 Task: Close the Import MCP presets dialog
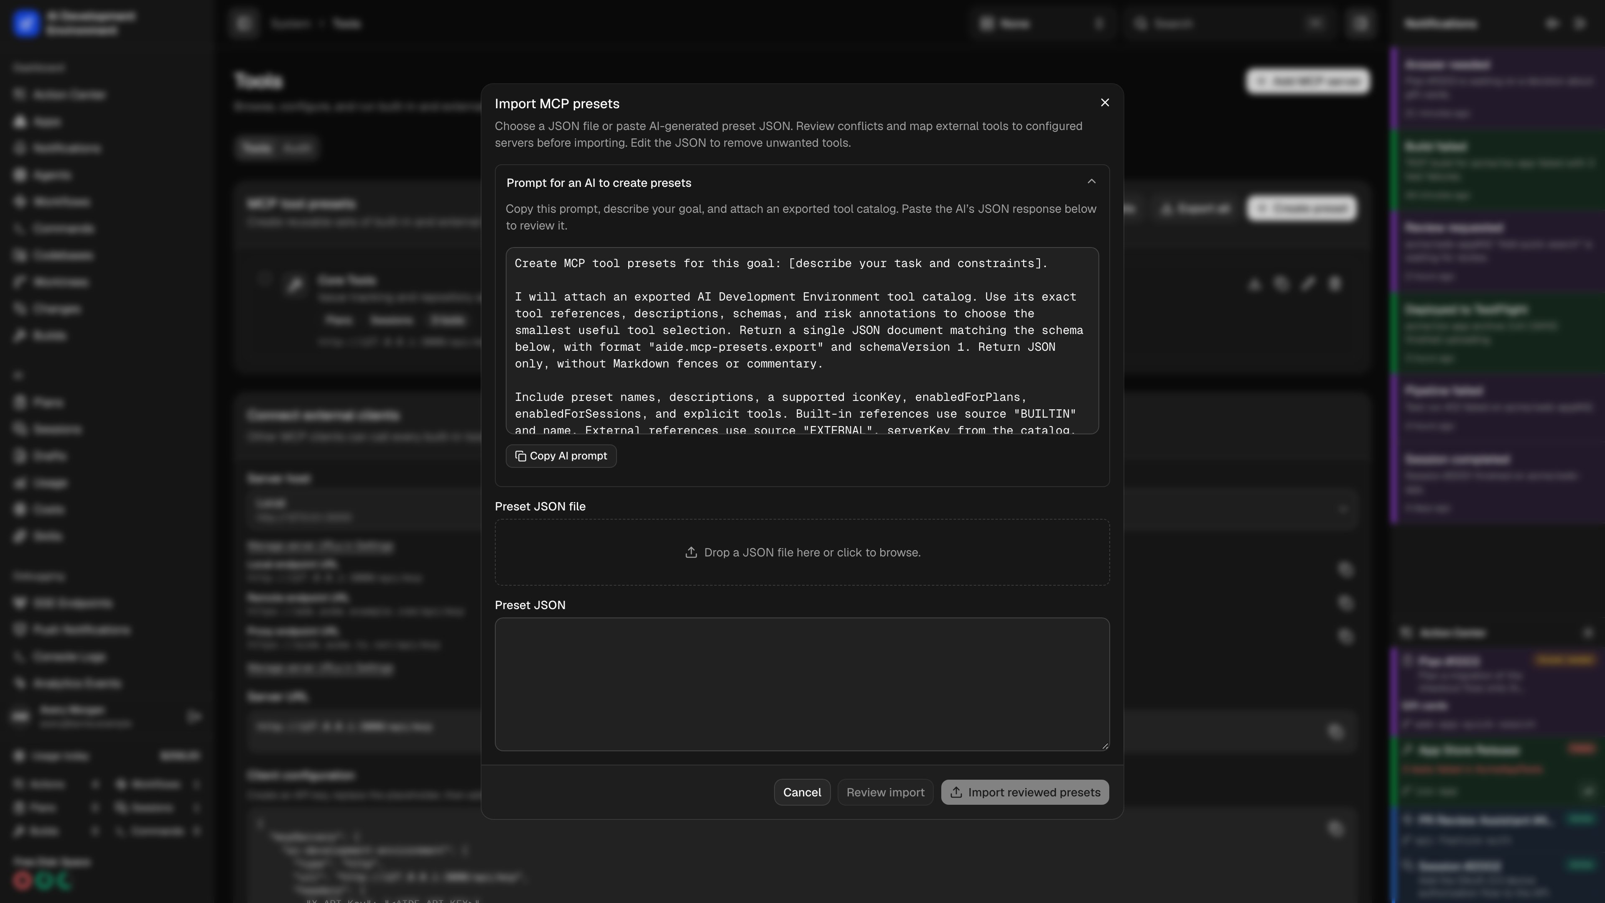coord(1105,103)
